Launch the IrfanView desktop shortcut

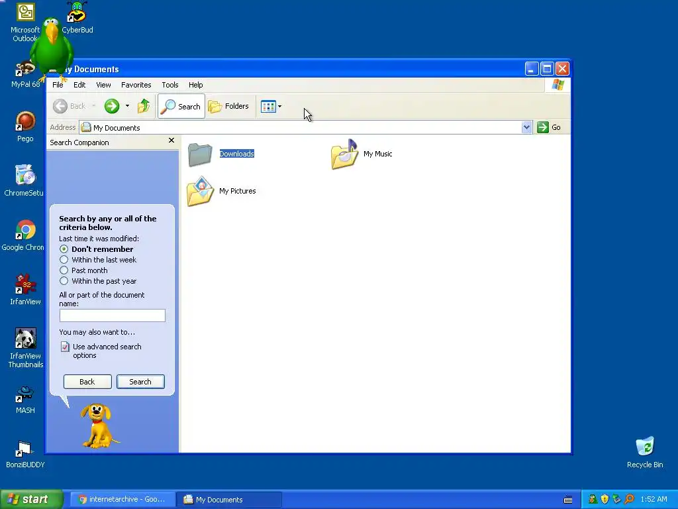pos(25,289)
